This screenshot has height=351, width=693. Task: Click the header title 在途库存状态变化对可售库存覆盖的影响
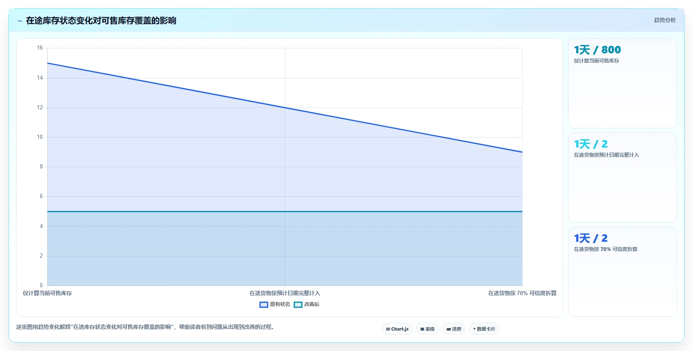pyautogui.click(x=101, y=20)
